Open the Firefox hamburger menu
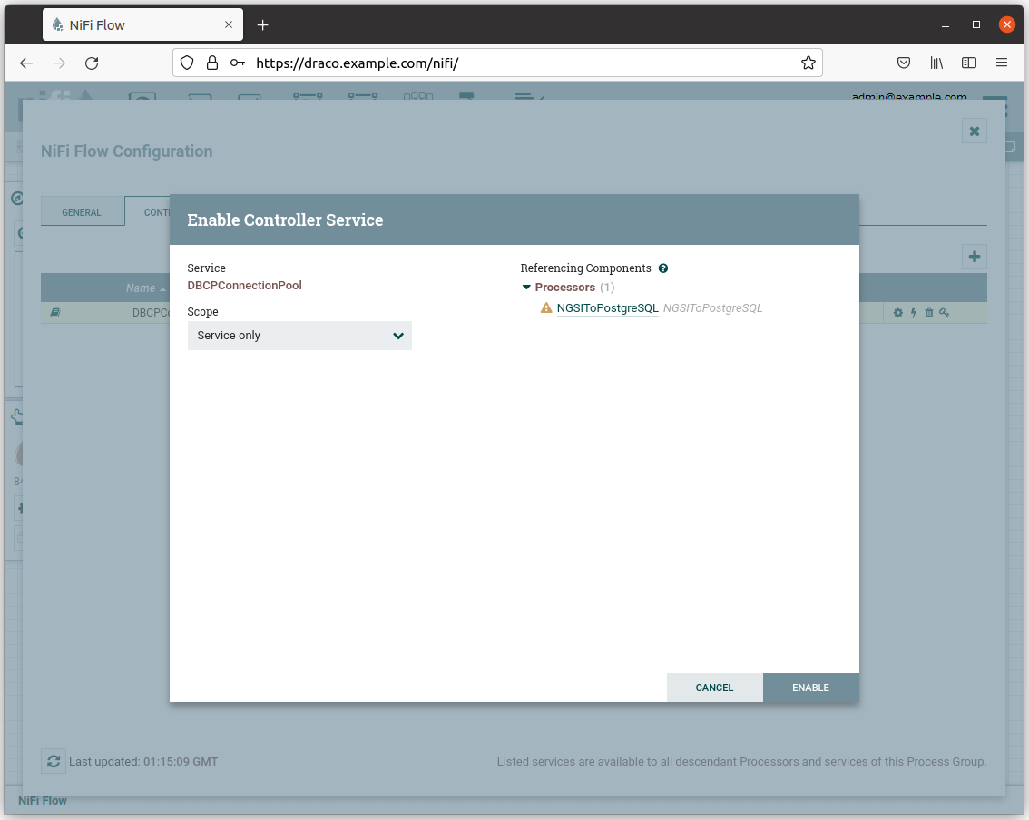Image resolution: width=1029 pixels, height=820 pixels. (x=1002, y=63)
